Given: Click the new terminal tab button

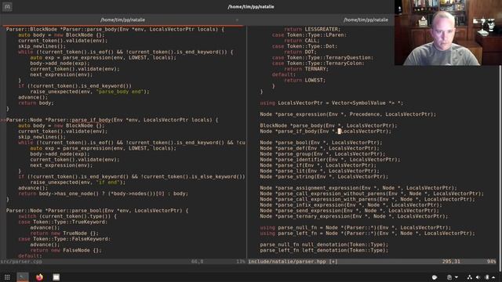Looking at the screenshot, I should [7, 7].
